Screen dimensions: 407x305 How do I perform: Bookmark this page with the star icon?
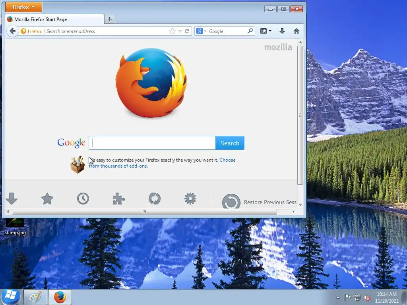(x=172, y=31)
